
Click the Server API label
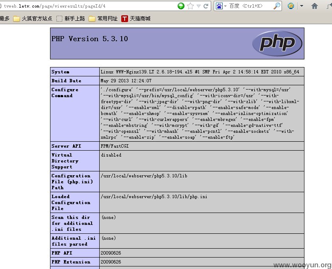(x=66, y=146)
